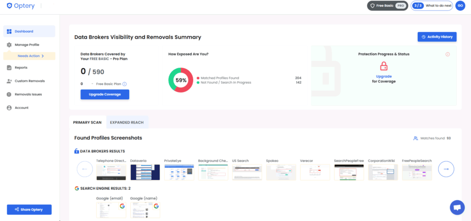This screenshot has height=221, width=471.
Task: Click the Matches found 93 text
Action: pyautogui.click(x=435, y=138)
